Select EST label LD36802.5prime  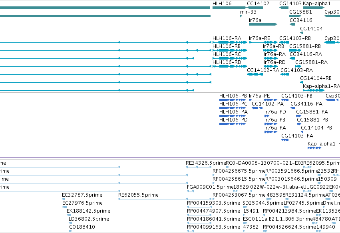[x=89, y=219]
